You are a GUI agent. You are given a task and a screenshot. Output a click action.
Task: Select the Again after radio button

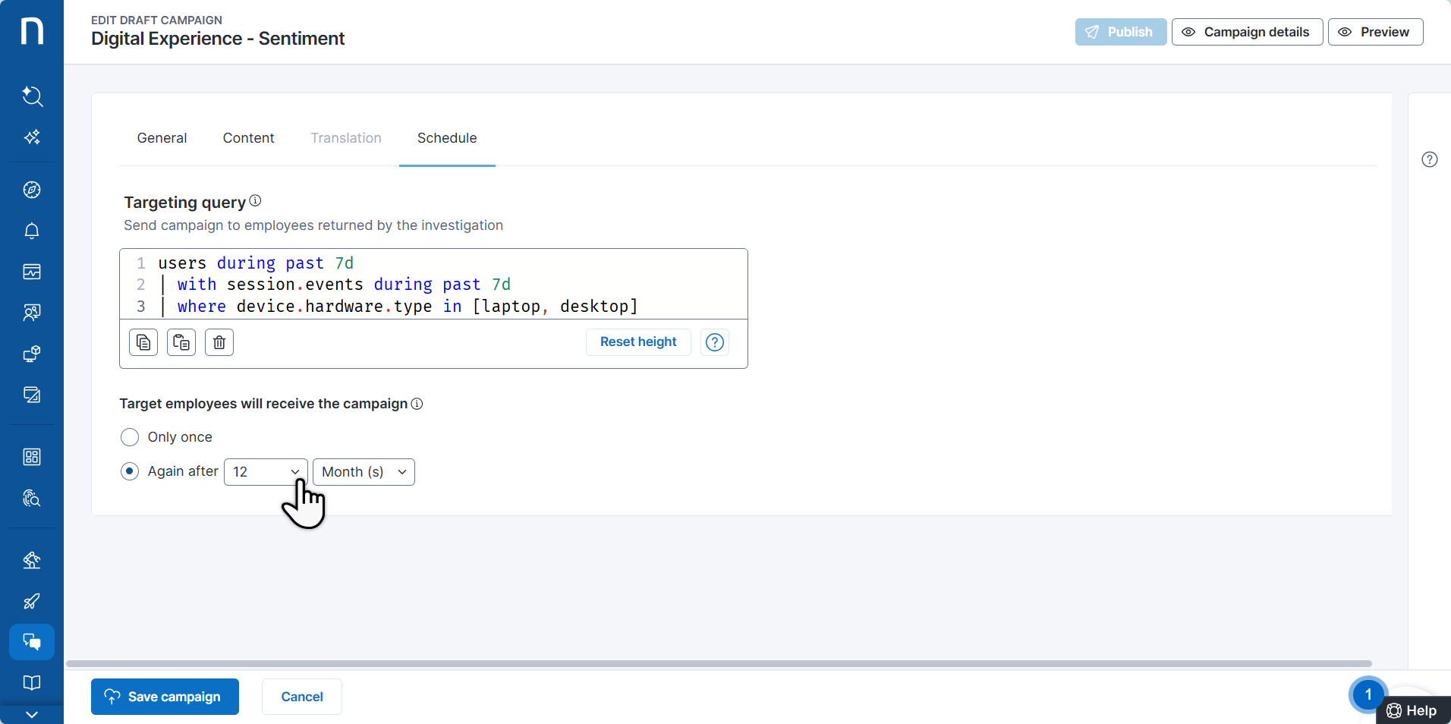(x=130, y=471)
